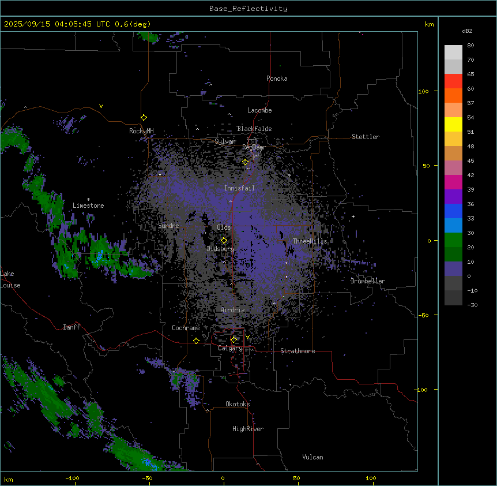Click the Lacombe label

[x=259, y=110]
